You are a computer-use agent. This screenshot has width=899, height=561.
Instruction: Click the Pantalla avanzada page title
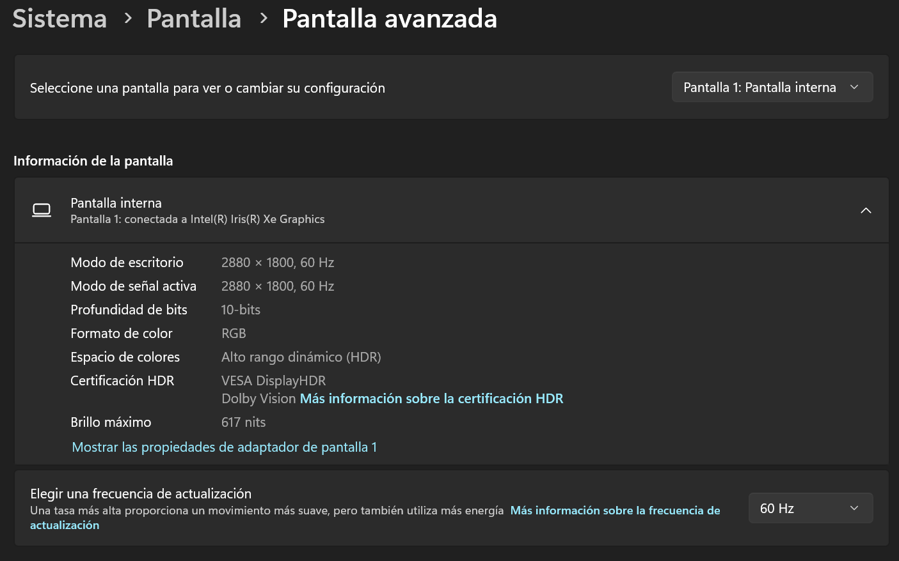click(x=389, y=19)
